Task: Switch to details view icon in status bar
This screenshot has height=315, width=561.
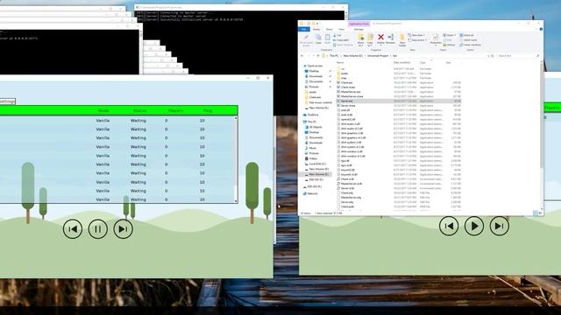Action: 536,213
